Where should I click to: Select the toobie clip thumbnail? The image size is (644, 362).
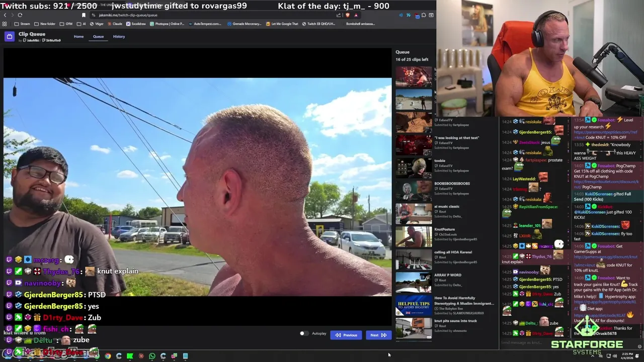coord(414,168)
